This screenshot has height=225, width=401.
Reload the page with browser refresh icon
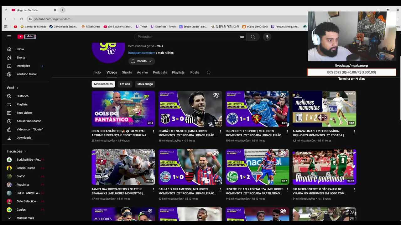[21, 19]
